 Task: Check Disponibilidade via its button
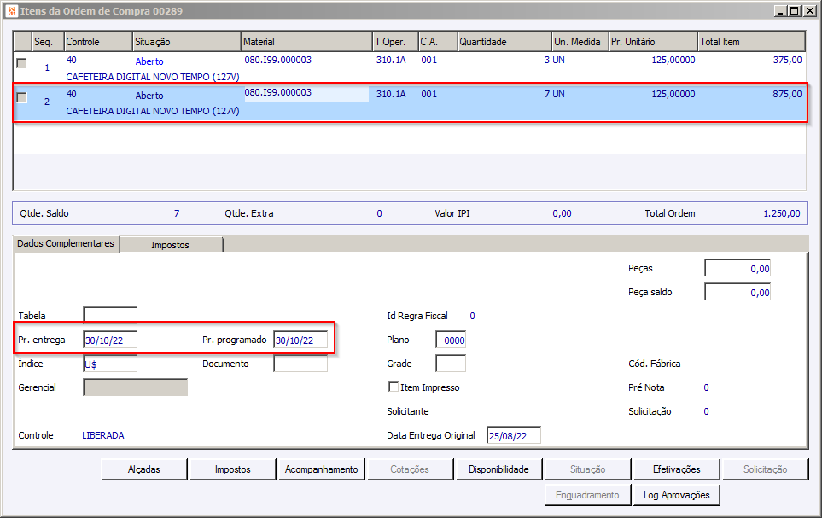(498, 469)
